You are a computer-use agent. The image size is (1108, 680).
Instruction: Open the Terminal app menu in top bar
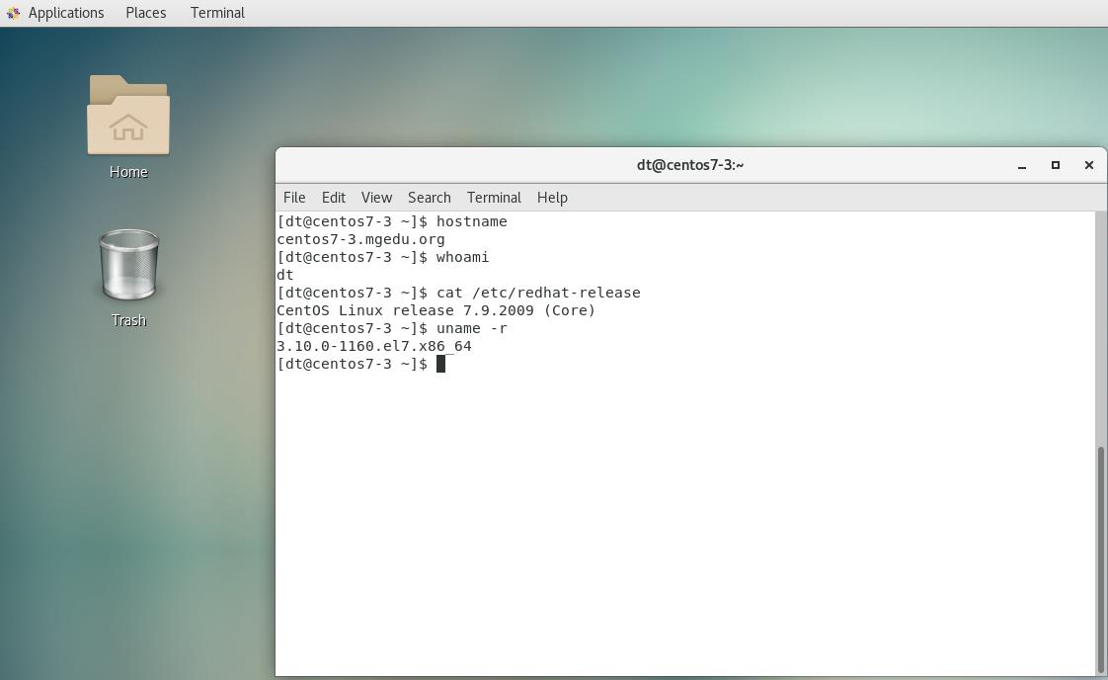[217, 13]
